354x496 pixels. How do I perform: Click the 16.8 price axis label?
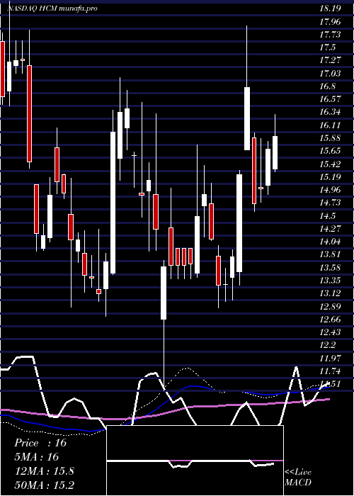click(x=328, y=86)
